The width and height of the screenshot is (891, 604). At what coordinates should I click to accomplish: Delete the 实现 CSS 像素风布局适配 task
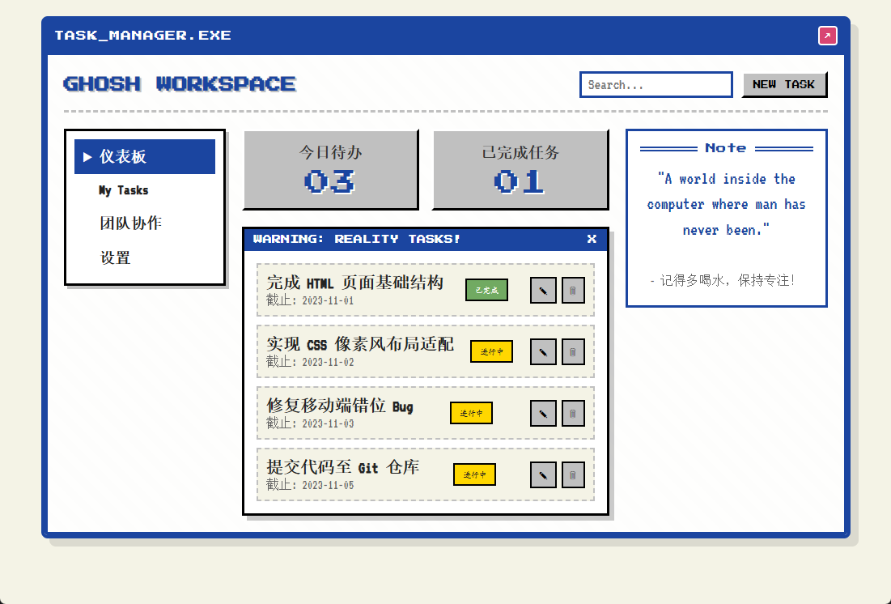tap(573, 352)
